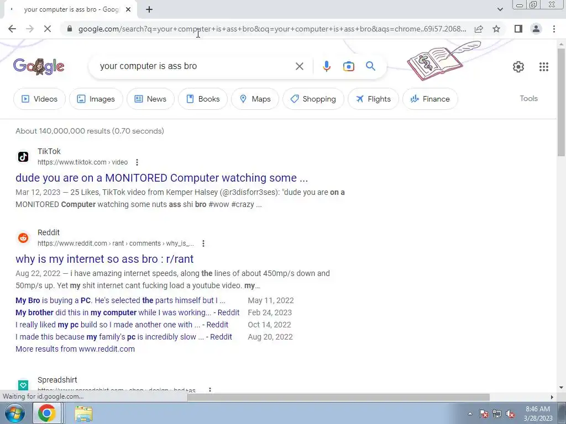The height and width of the screenshot is (424, 566).
Task: Open the Action Center flag icon
Action: click(484, 414)
